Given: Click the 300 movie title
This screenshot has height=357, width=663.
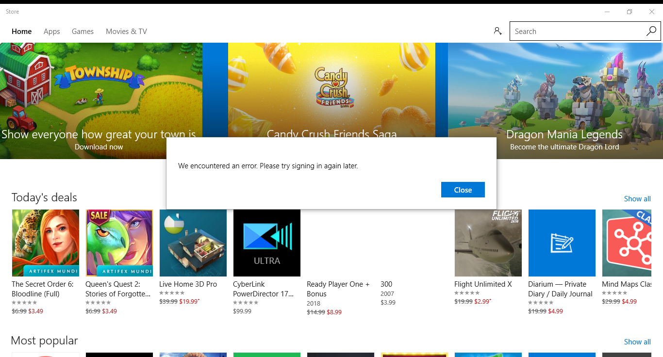Looking at the screenshot, I should (x=386, y=284).
